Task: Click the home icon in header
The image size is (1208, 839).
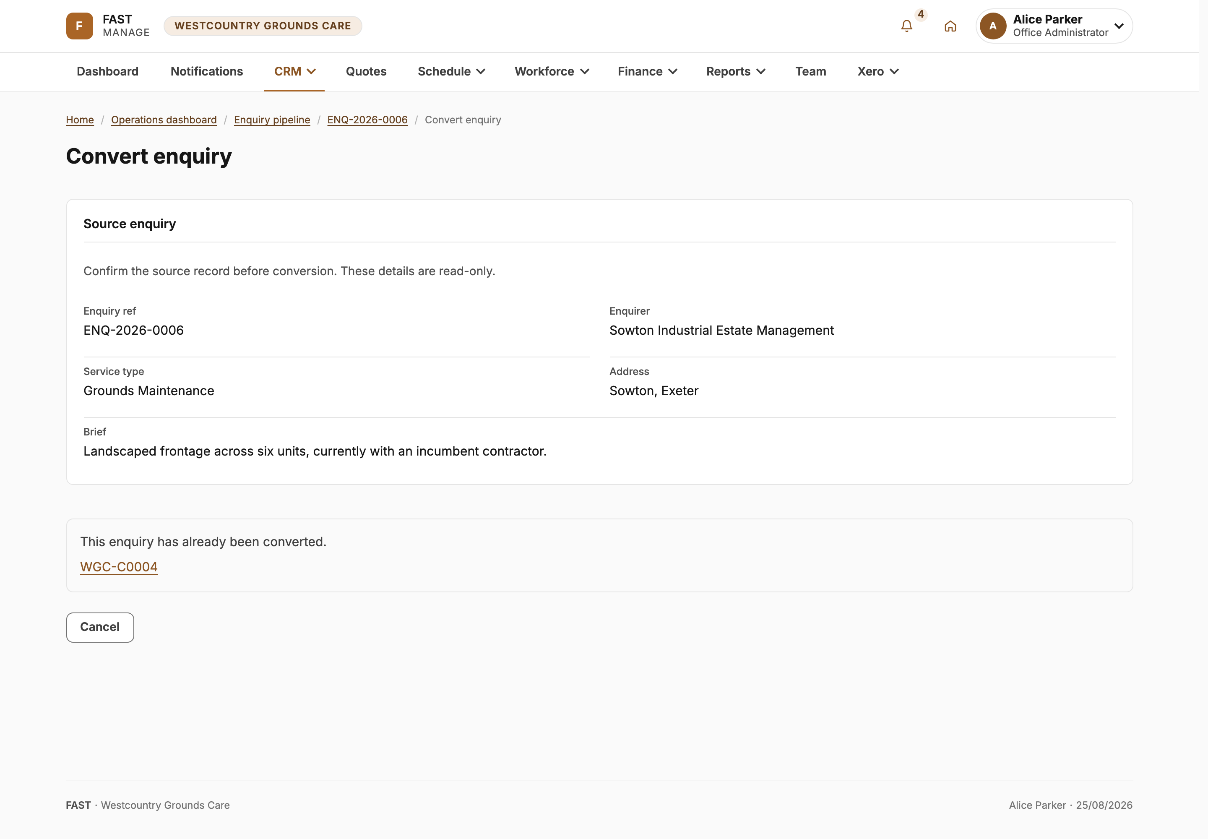Action: point(950,26)
